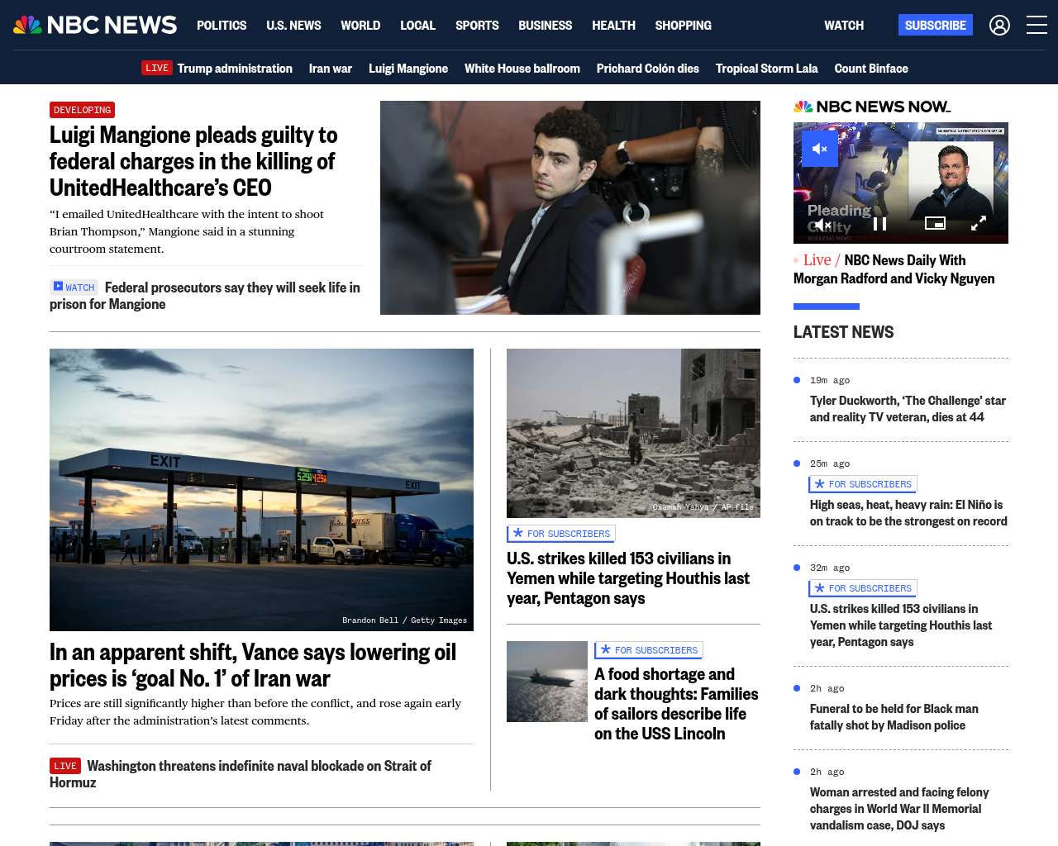
Task: Click the Watch link in the header
Action: click(844, 26)
